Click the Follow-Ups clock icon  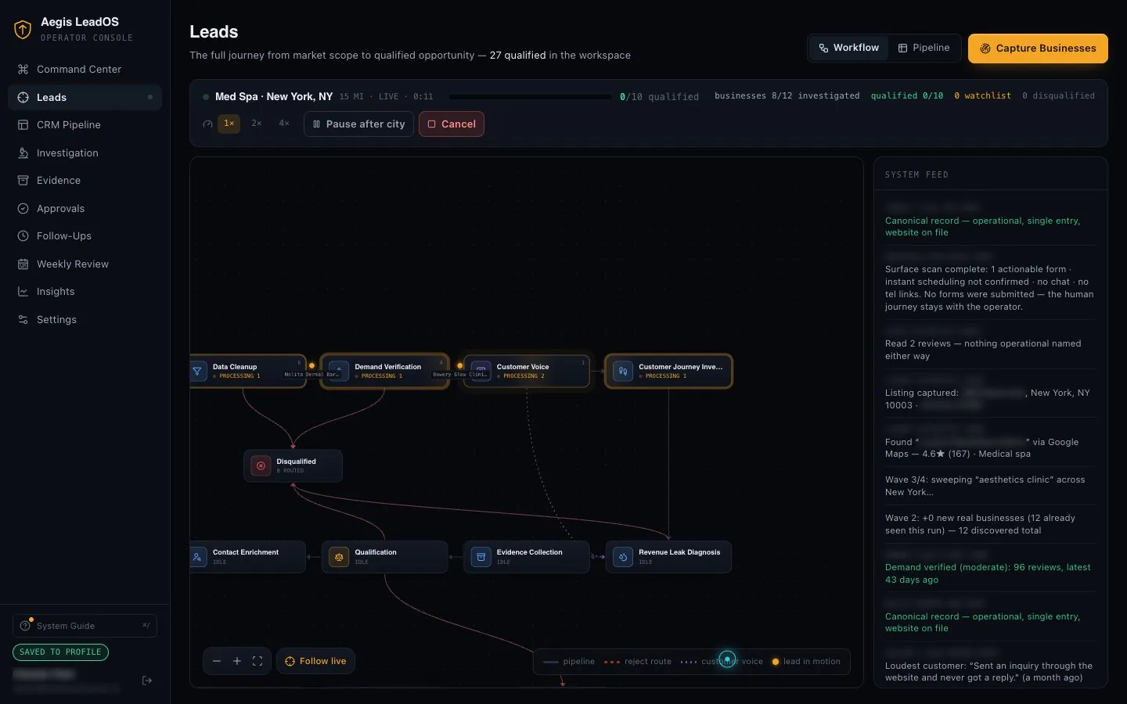pyautogui.click(x=23, y=236)
